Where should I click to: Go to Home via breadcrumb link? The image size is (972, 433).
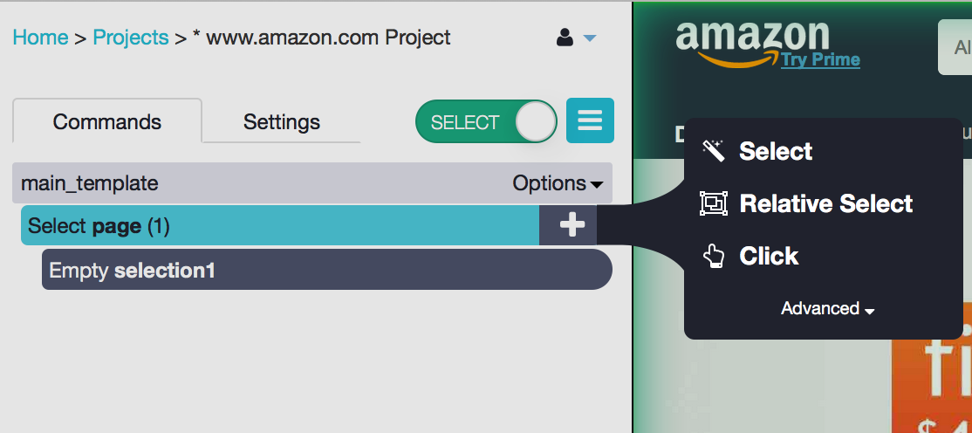tap(40, 38)
